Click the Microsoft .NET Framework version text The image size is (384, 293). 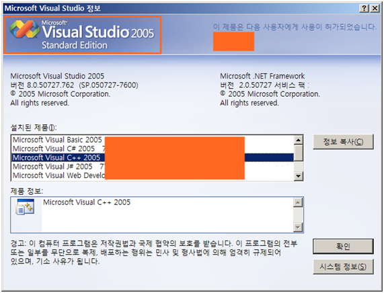264,85
